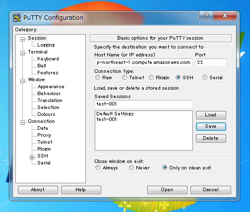Open the Rlogin category in tree
Screen dimensions: 250x212
click(x=44, y=149)
